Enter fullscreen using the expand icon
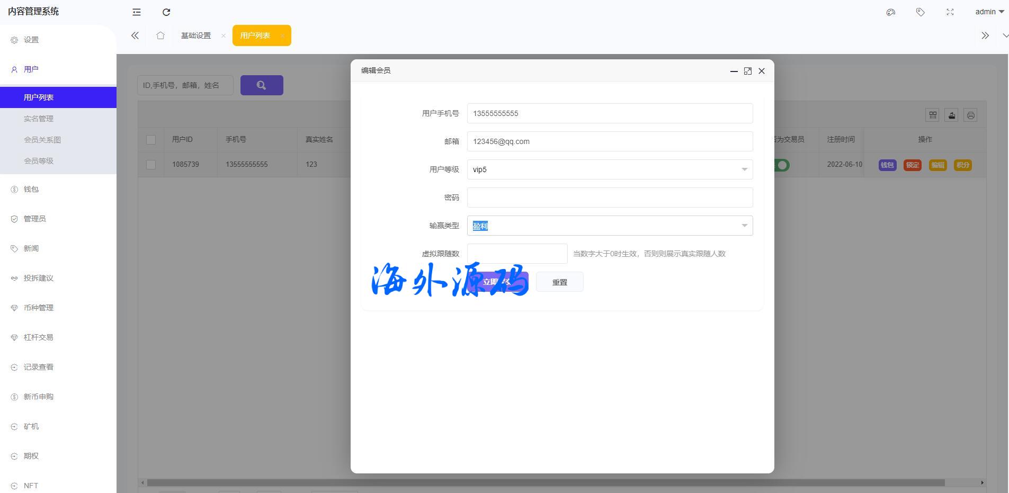This screenshot has height=493, width=1009. coord(950,12)
